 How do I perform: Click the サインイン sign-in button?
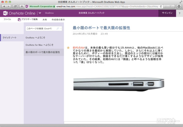point(167,13)
